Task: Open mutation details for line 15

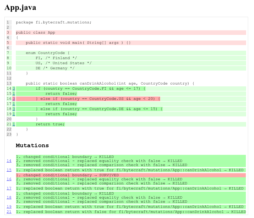Action: [9, 170]
